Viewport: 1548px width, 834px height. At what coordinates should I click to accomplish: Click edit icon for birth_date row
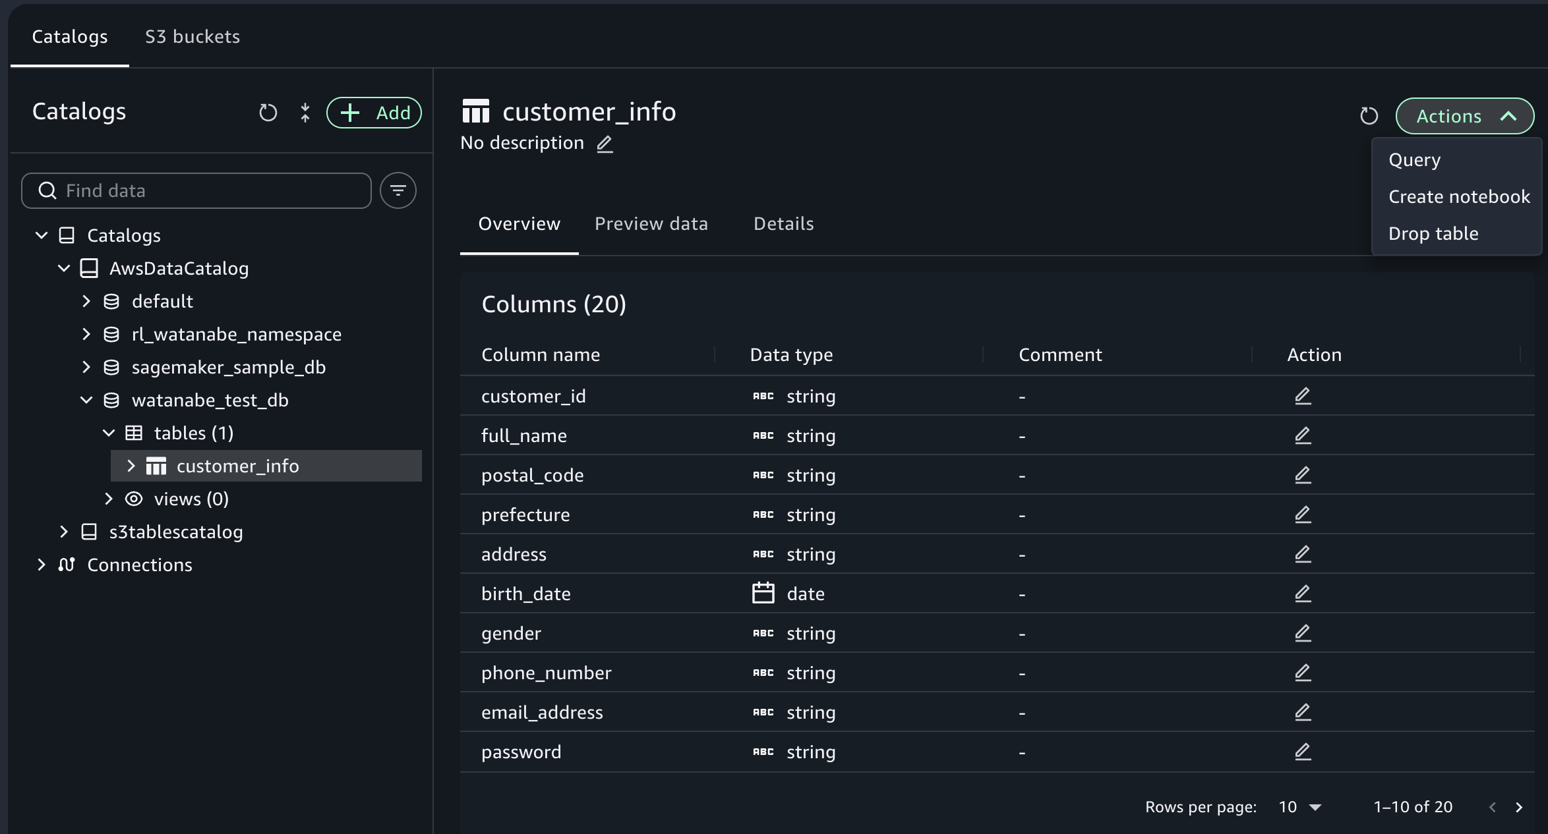pos(1302,594)
